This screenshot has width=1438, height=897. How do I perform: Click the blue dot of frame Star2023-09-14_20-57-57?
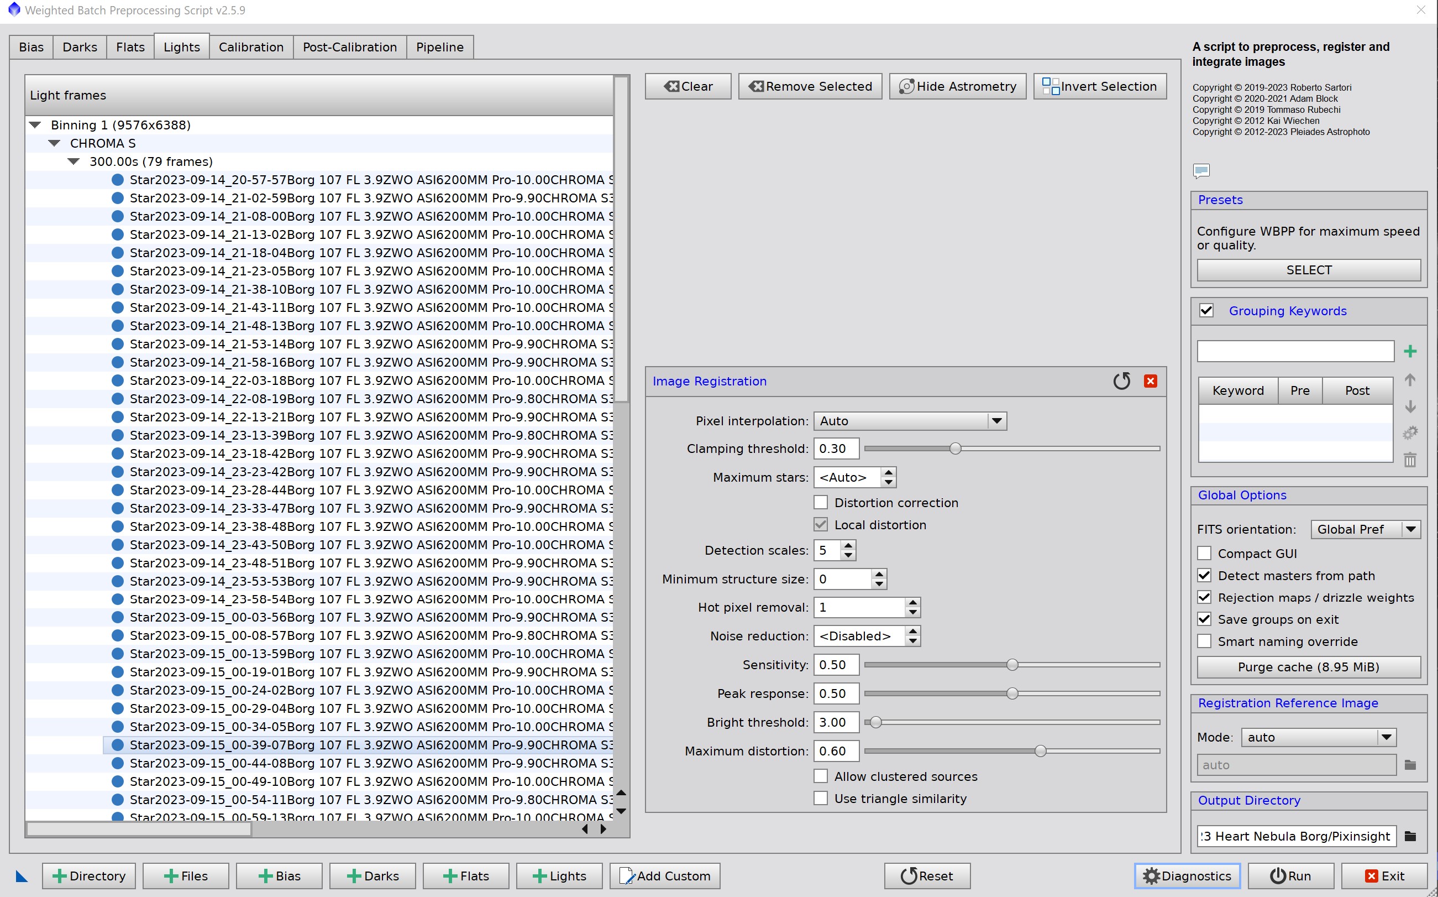[x=117, y=180]
